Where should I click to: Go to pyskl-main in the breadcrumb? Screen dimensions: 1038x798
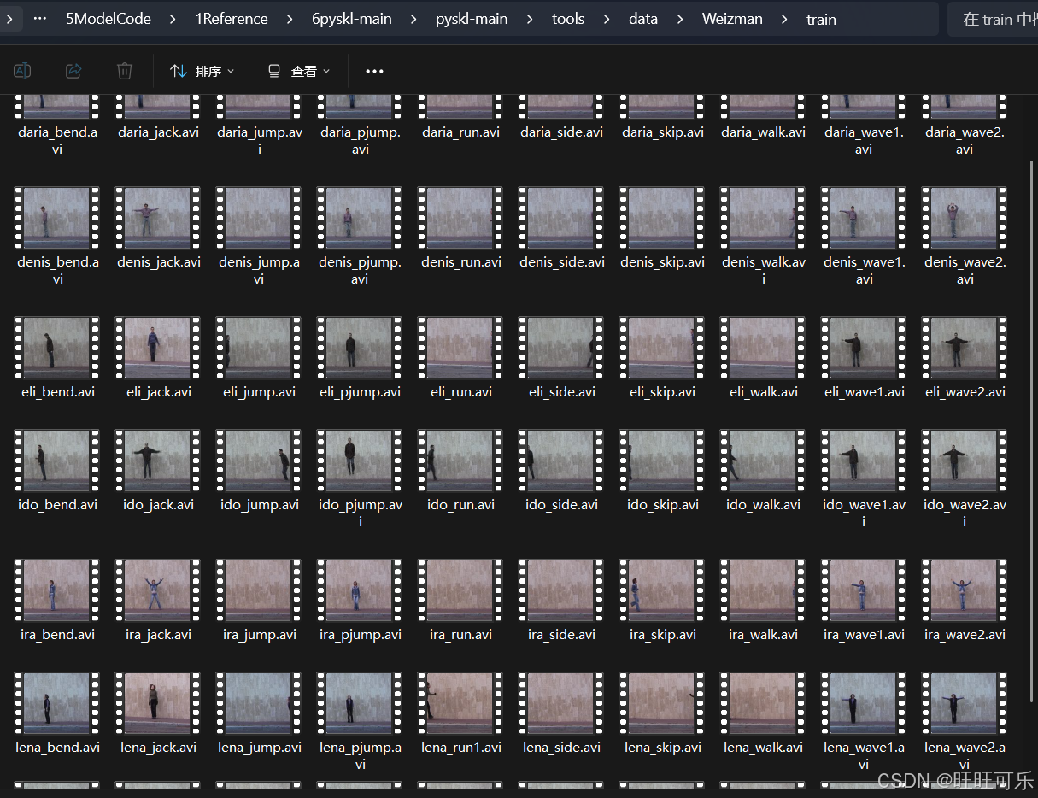coord(472,19)
